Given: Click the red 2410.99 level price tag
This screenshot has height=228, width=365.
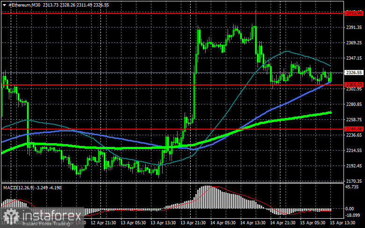Looking at the screenshot, I should point(354,14).
